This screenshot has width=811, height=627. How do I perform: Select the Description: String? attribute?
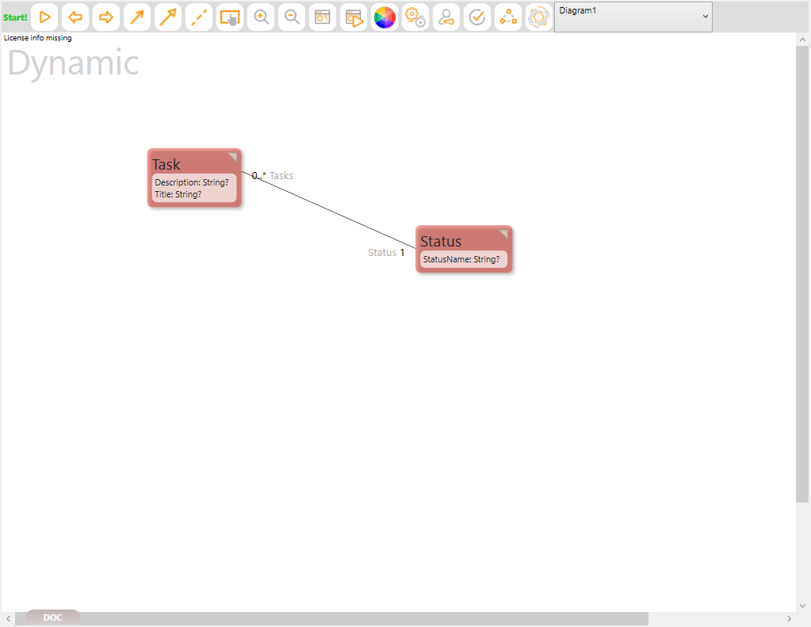point(191,182)
